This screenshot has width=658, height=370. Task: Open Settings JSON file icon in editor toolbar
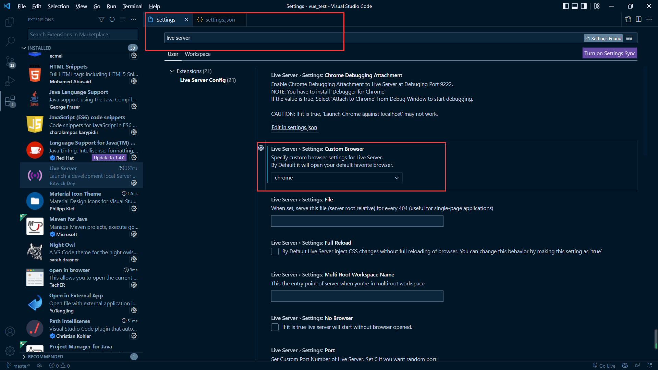pyautogui.click(x=628, y=20)
